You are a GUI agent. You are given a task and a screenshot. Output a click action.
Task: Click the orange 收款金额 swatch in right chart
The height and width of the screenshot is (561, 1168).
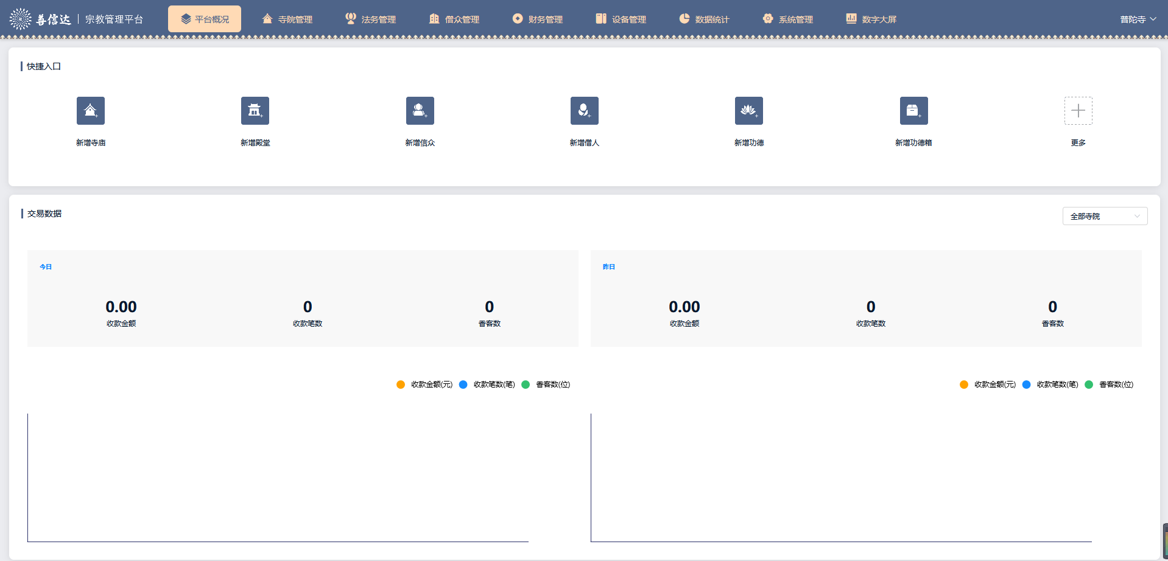(964, 385)
